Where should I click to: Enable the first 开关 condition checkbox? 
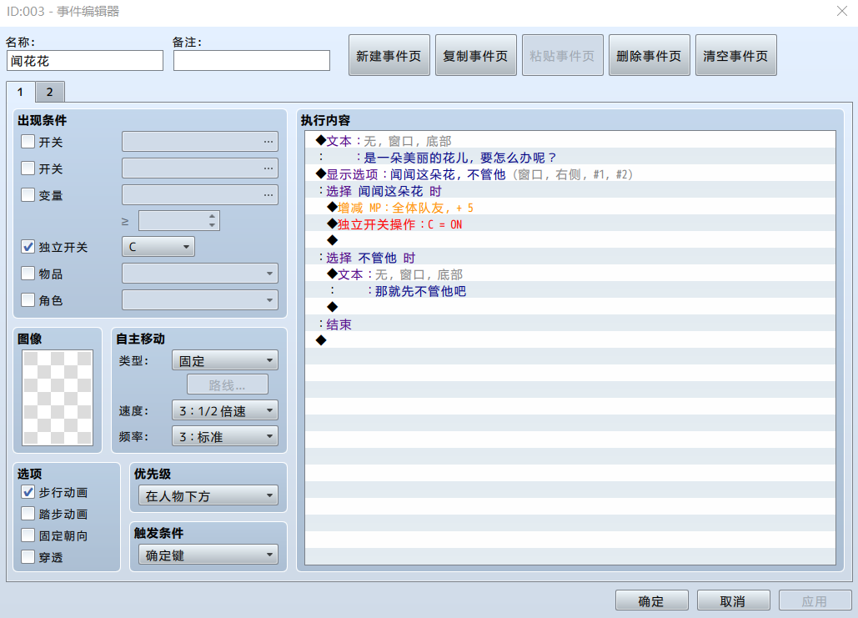[x=28, y=142]
